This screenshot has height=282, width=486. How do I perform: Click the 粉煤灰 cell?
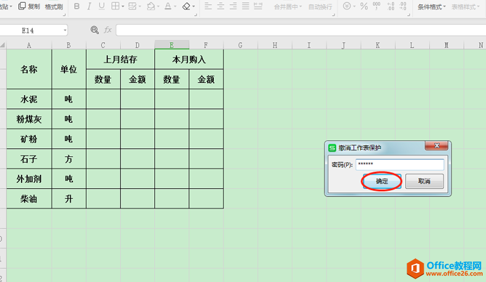point(29,119)
